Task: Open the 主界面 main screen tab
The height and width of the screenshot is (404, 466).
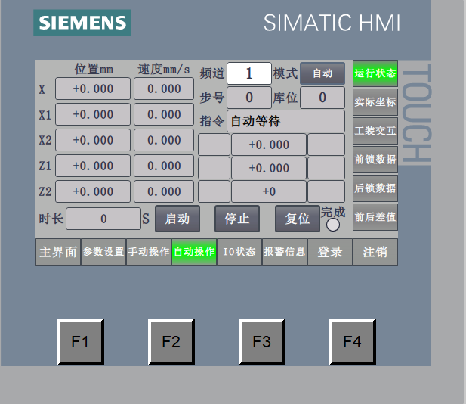Action: pyautogui.click(x=58, y=252)
